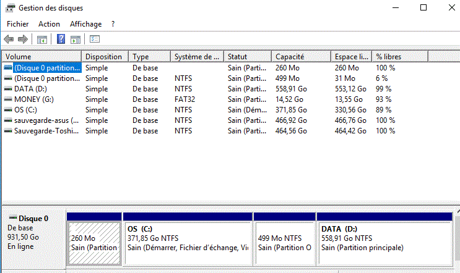The width and height of the screenshot is (460, 273).
Task: Select the OS (C:) volume
Action: [x=25, y=110]
